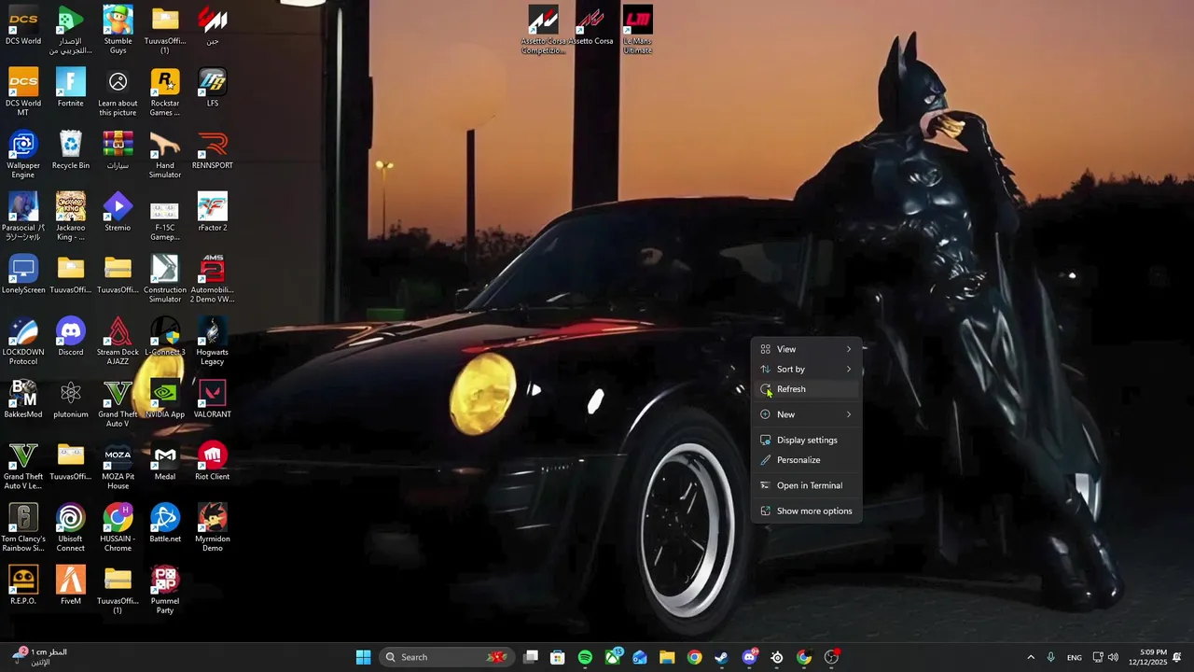Image resolution: width=1194 pixels, height=672 pixels.
Task: Select the Medal desktop icon
Action: (165, 460)
